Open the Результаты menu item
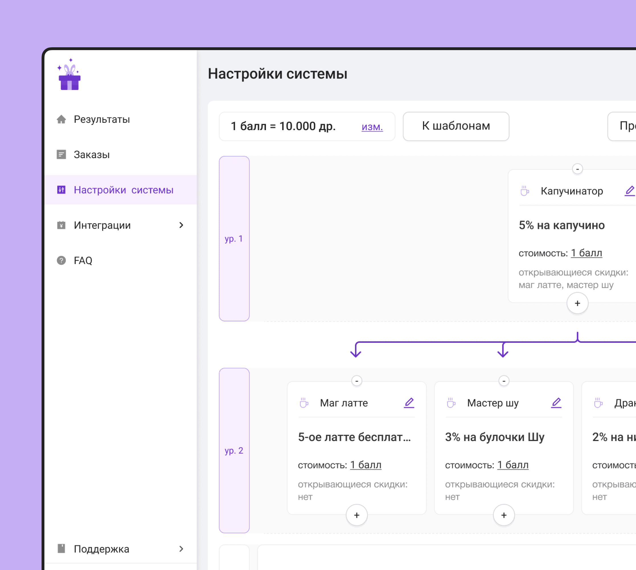This screenshot has width=636, height=570. click(x=101, y=119)
